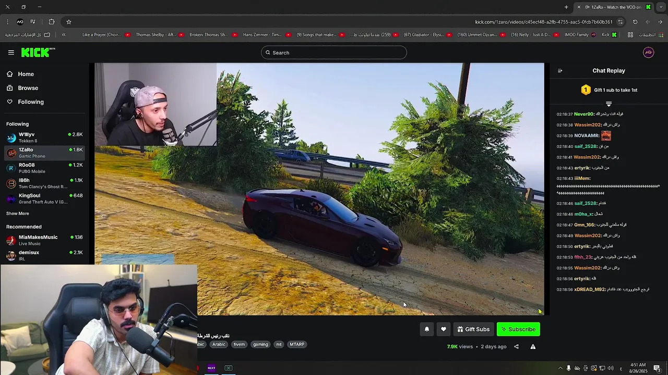Click the report warning triangle icon
The height and width of the screenshot is (375, 668).
[533, 346]
